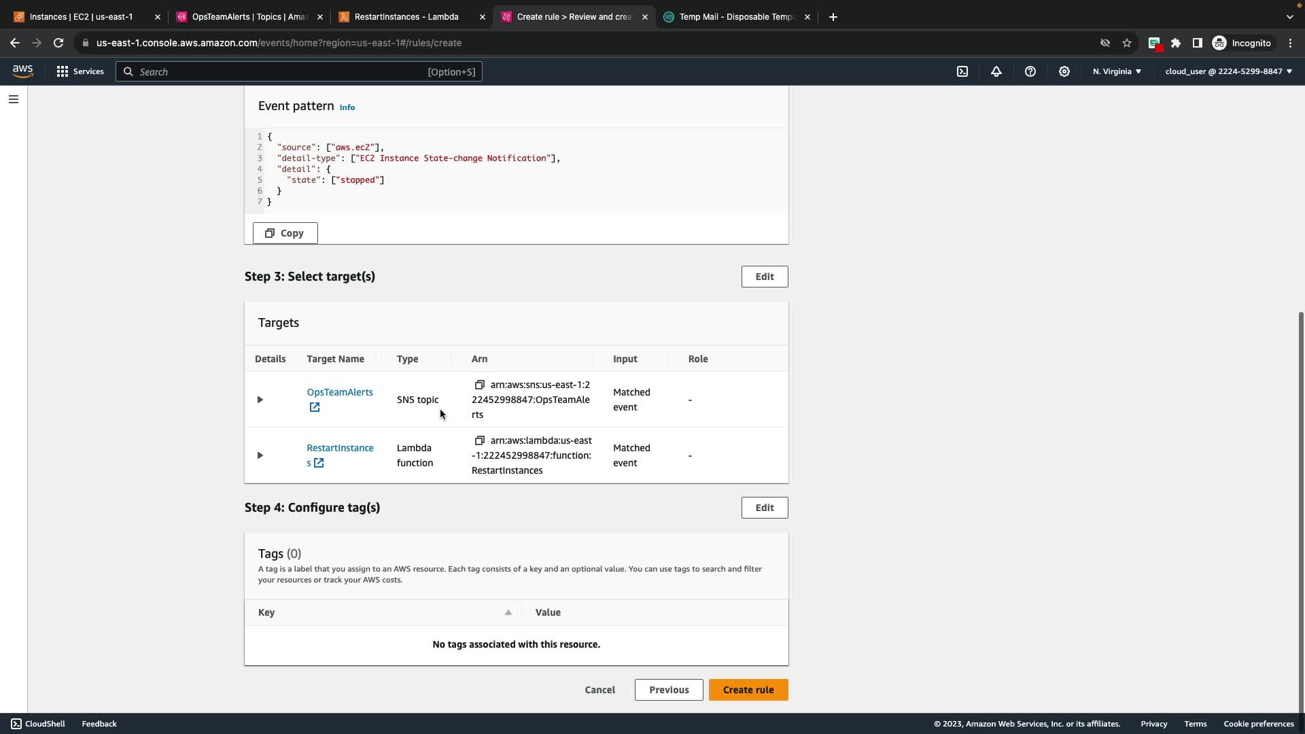The height and width of the screenshot is (734, 1305).
Task: Switch to the RestartInstances Lambda tab
Action: [x=406, y=17]
